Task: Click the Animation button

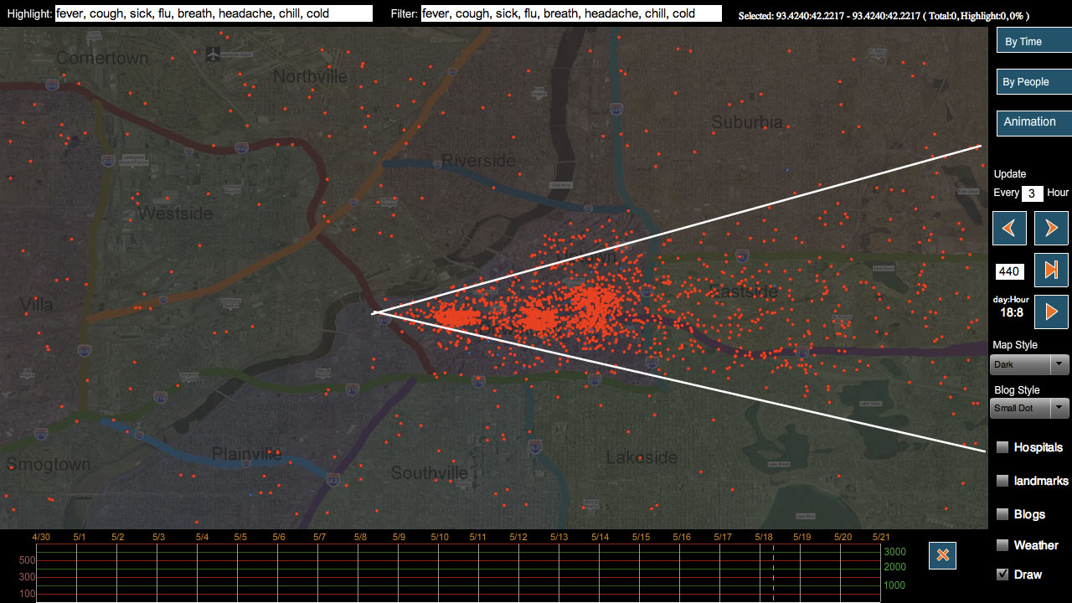Action: click(1033, 122)
